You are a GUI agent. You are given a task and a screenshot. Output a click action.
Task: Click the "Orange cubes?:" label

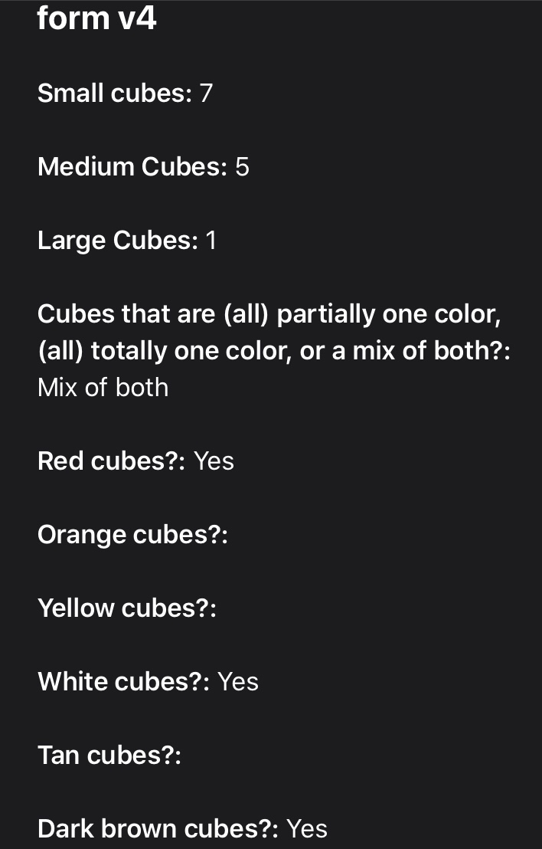pyautogui.click(x=132, y=535)
